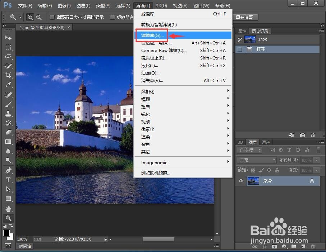Expand 扭曲 filter submenu
326x252 pixels.
[x=183, y=106]
